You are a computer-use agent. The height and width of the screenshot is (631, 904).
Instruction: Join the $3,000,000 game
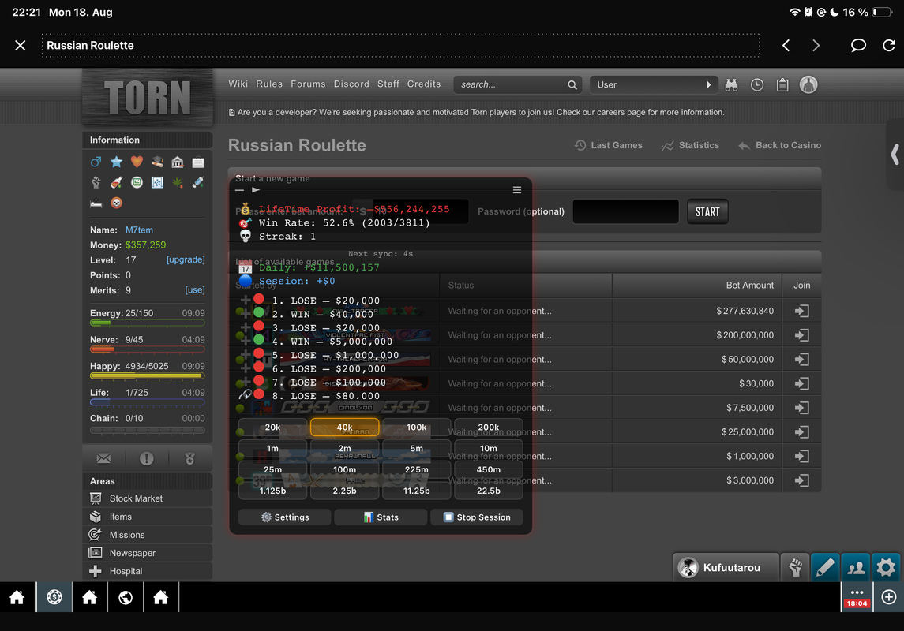pyautogui.click(x=801, y=480)
